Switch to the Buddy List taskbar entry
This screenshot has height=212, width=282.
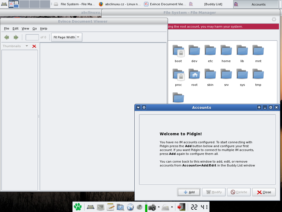[x=210, y=4]
